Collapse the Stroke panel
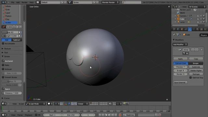Viewport: 208px width, 117px height. 3,56
